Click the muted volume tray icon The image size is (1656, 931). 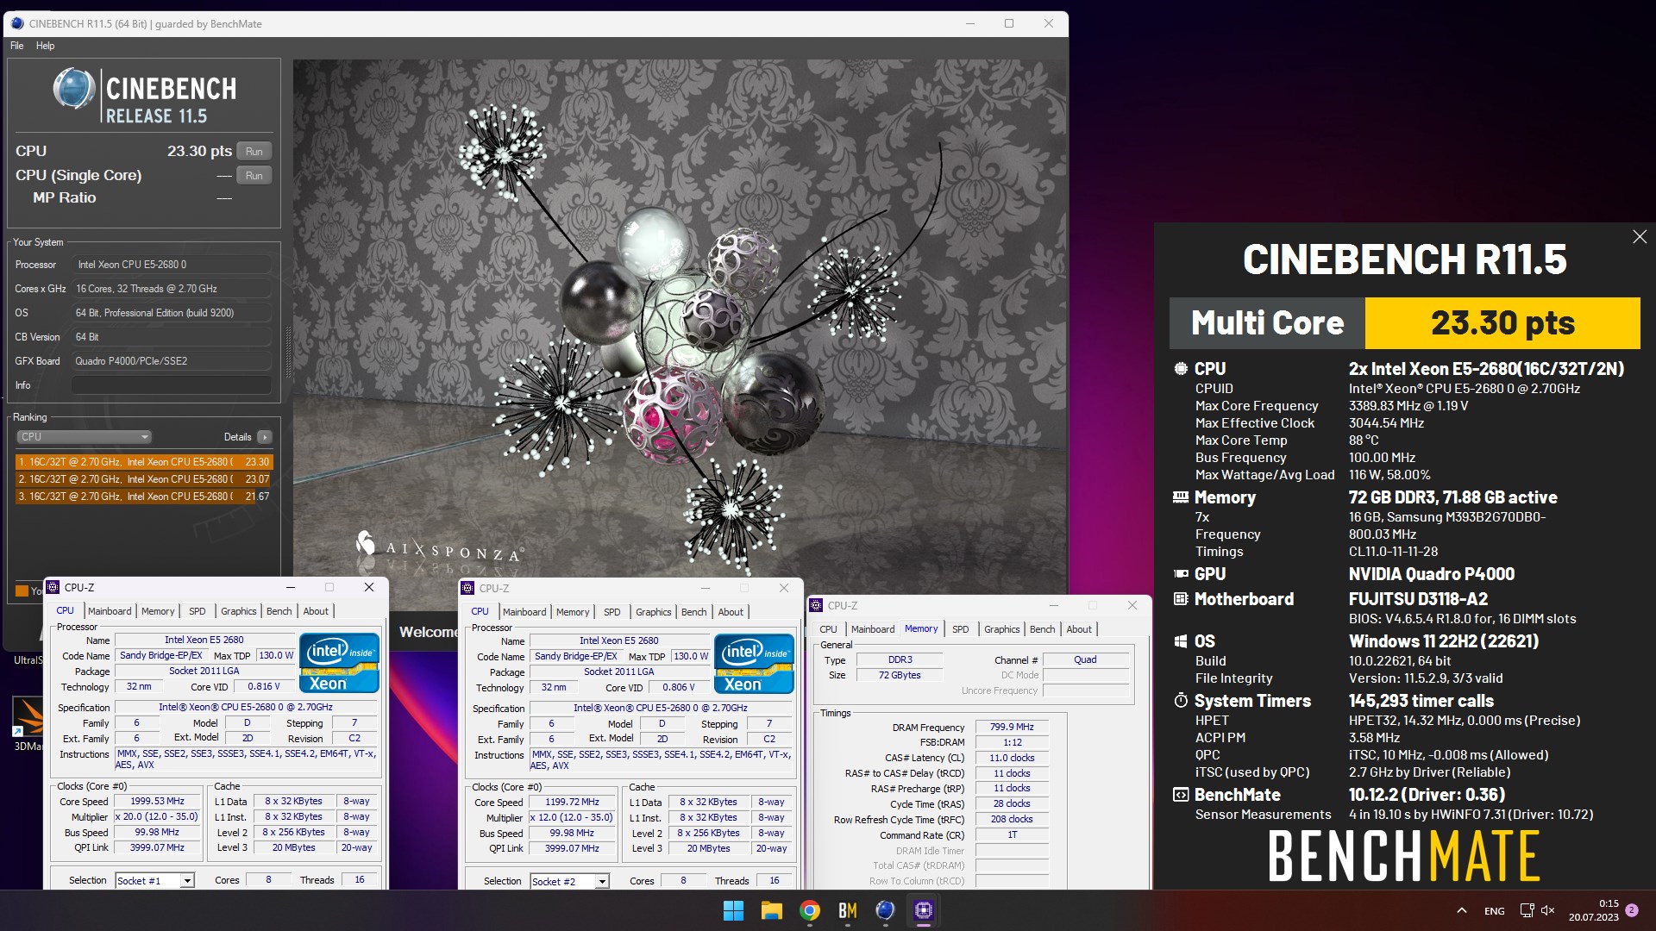(1548, 910)
